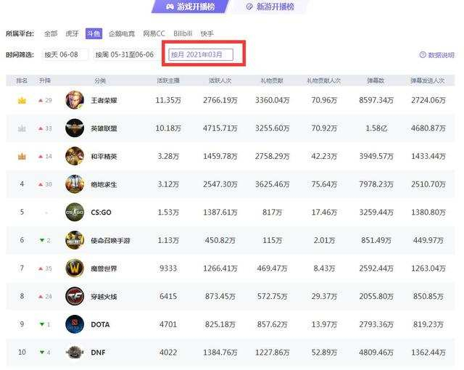The width and height of the screenshot is (464, 370).
Task: Click the 3625.46万 gift value for 绝地求生
Action: pos(273,184)
